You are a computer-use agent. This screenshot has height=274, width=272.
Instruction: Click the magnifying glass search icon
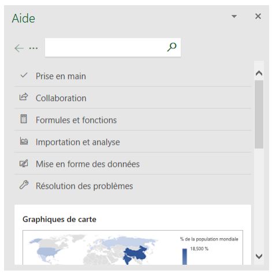pyautogui.click(x=172, y=47)
